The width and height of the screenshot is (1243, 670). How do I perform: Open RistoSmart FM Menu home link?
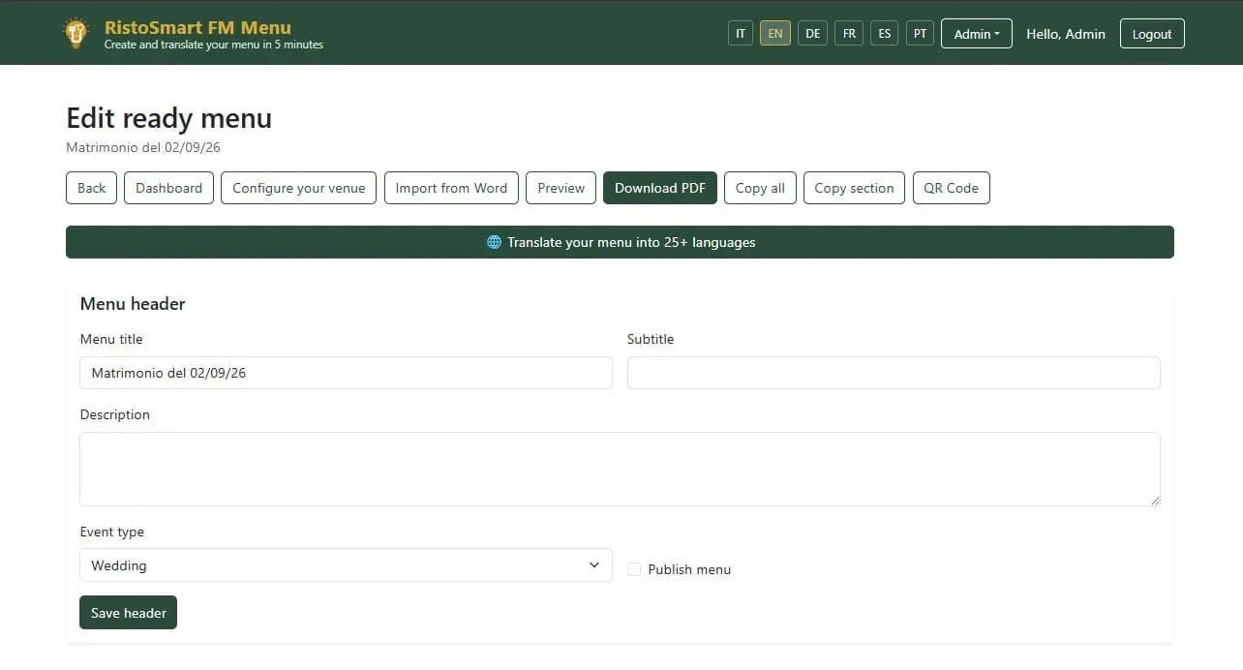point(197,27)
